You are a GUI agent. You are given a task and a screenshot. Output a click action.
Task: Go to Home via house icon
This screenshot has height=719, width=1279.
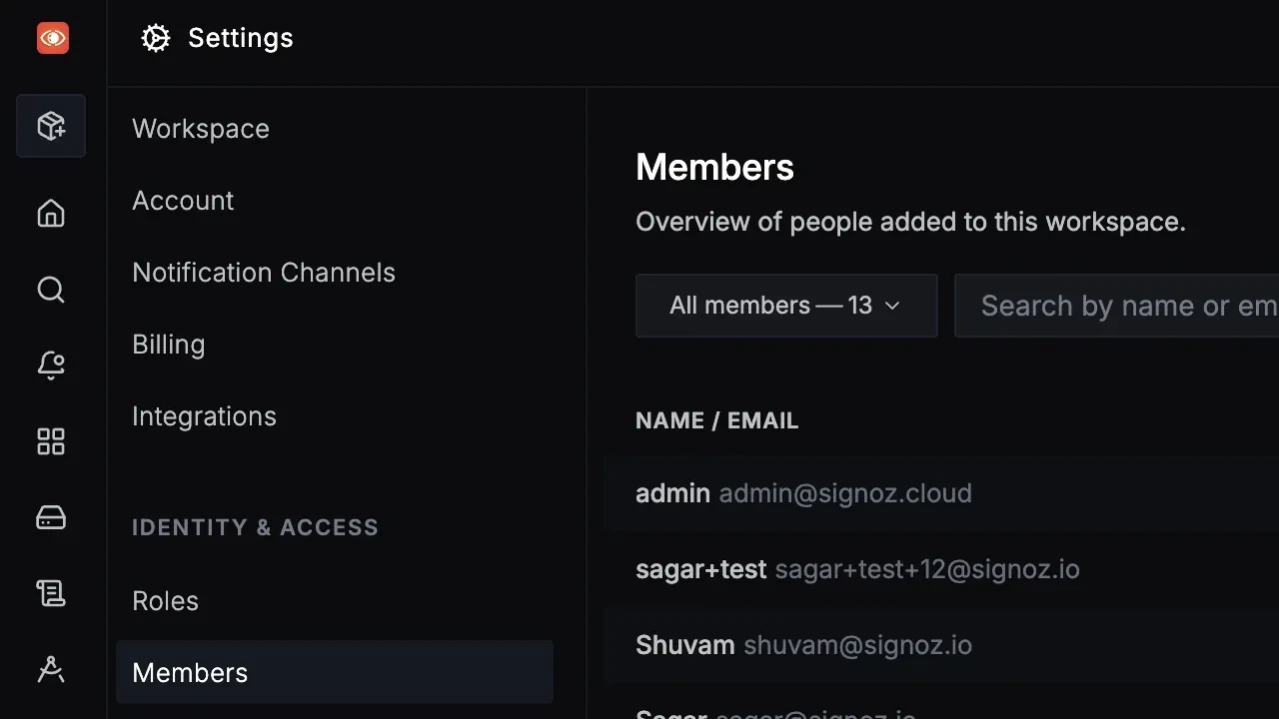51,214
